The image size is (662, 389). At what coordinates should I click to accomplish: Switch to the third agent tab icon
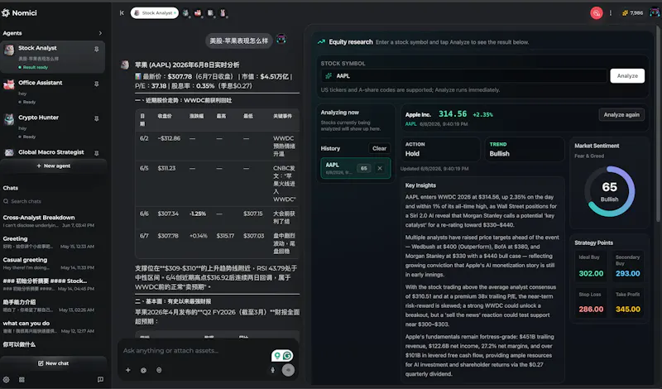pyautogui.click(x=198, y=13)
